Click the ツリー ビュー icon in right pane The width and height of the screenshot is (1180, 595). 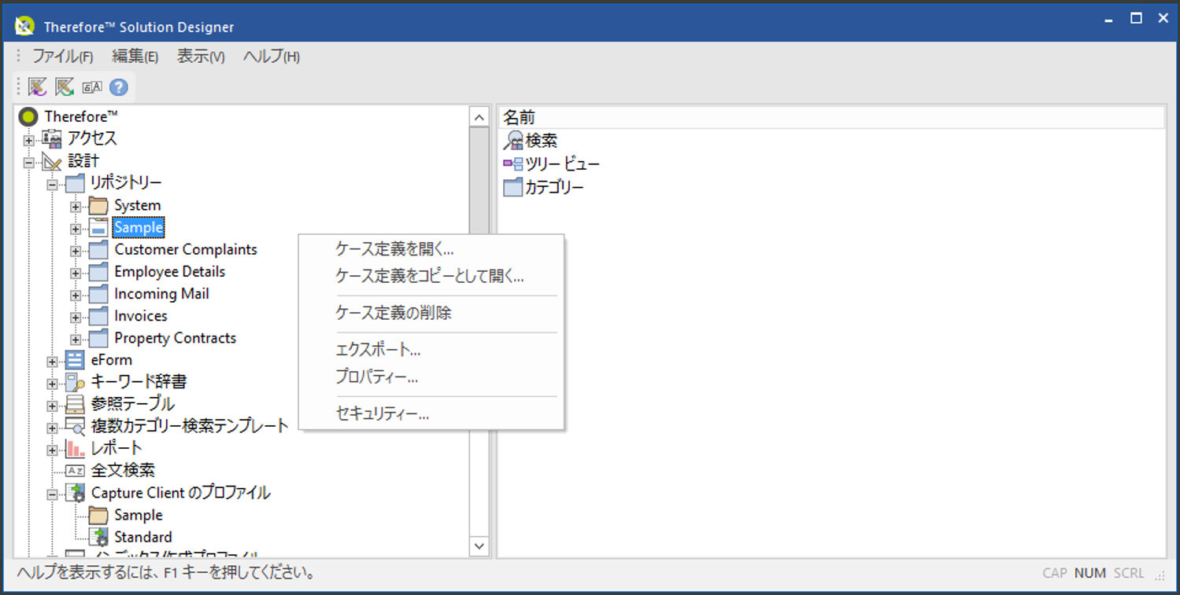coord(513,164)
